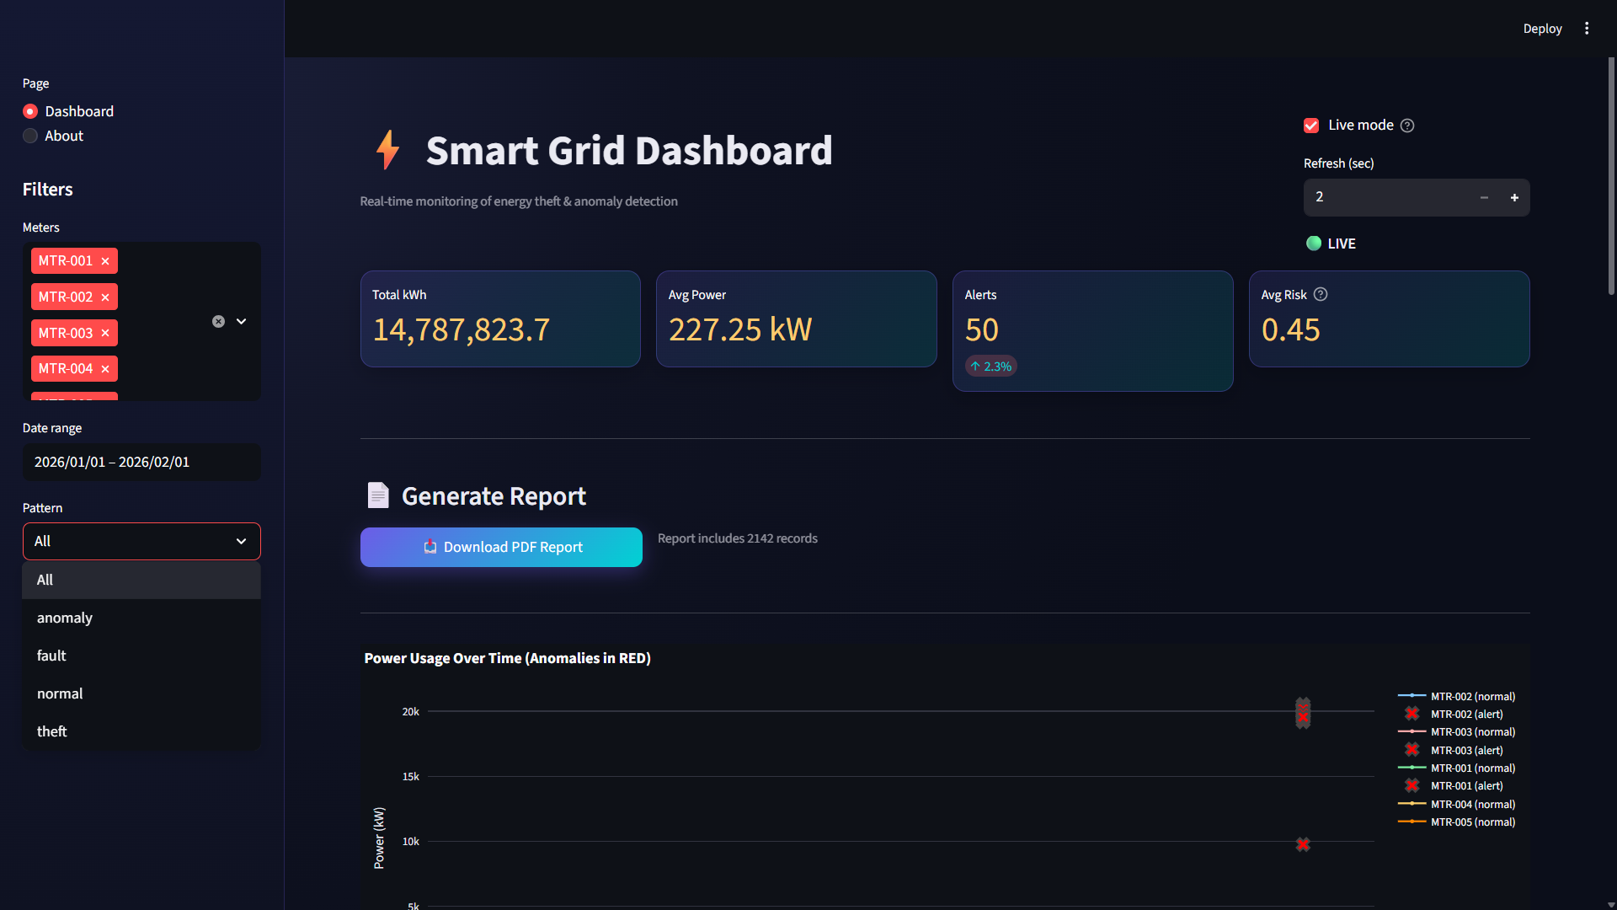Select the About page radio button
This screenshot has width=1617, height=910.
click(29, 136)
